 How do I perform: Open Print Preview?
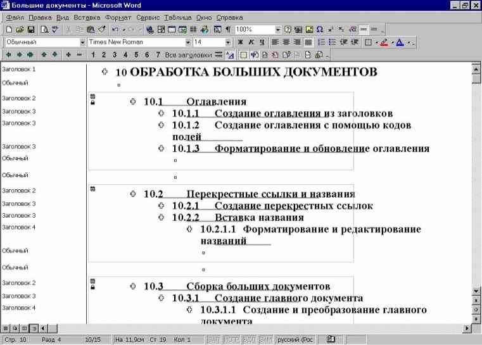(44, 30)
